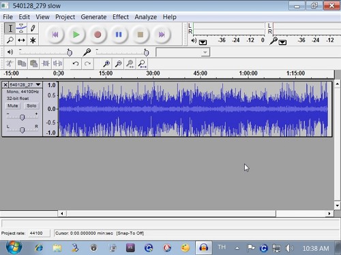The height and width of the screenshot is (255, 341).
Task: Close the 540128_27 track
Action: point(5,85)
